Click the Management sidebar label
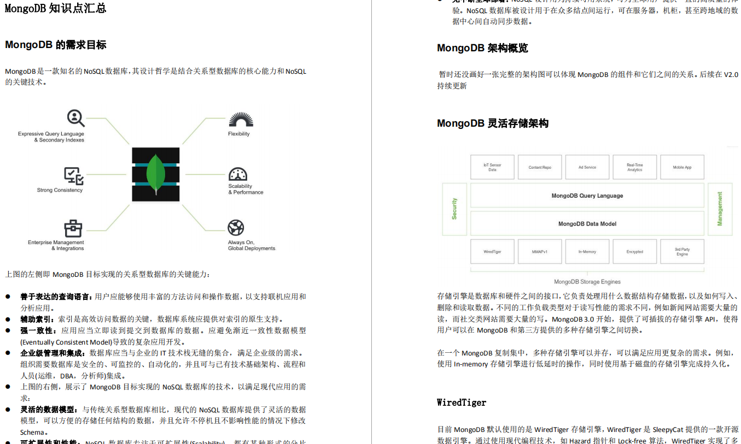The width and height of the screenshot is (741, 444). [x=720, y=208]
